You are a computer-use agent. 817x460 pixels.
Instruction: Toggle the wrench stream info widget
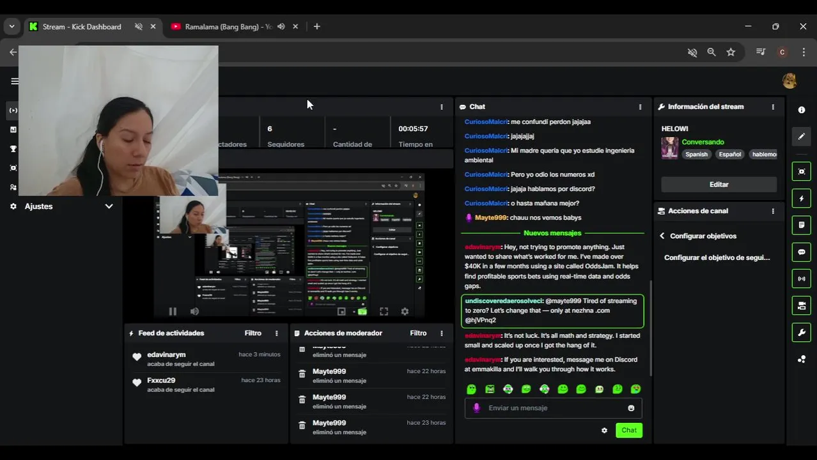802,332
